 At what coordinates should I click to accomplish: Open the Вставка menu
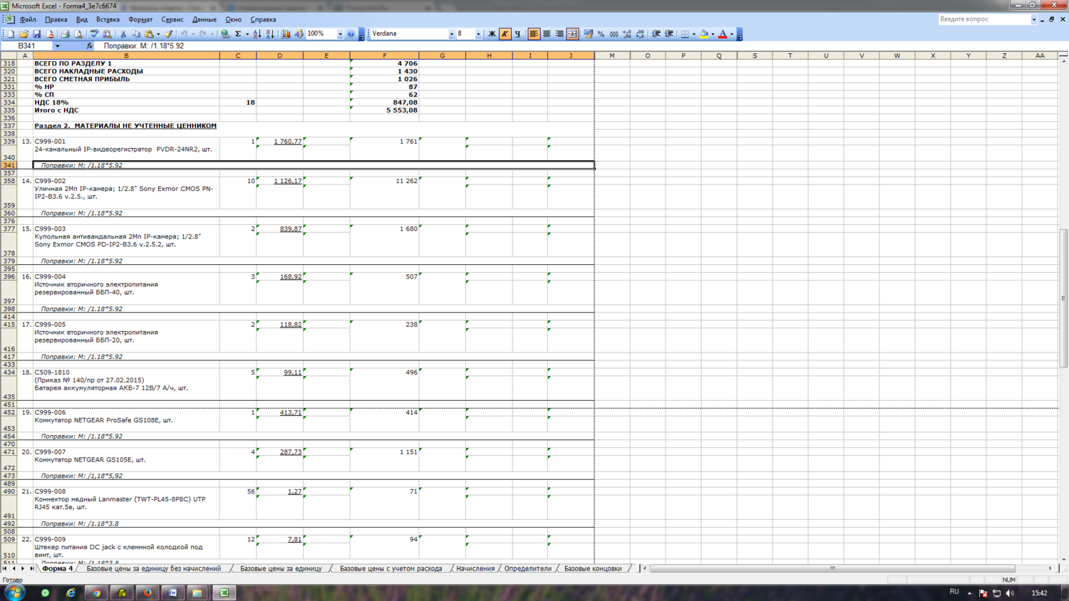point(108,19)
